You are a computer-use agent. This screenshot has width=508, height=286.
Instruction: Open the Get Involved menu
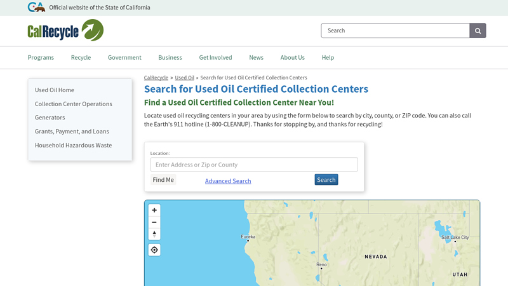click(x=215, y=57)
